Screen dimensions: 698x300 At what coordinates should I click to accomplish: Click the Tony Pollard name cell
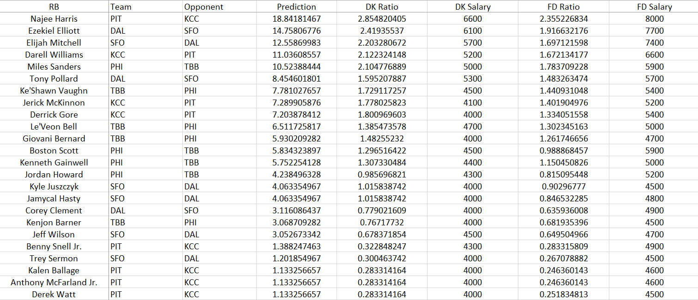[54, 79]
